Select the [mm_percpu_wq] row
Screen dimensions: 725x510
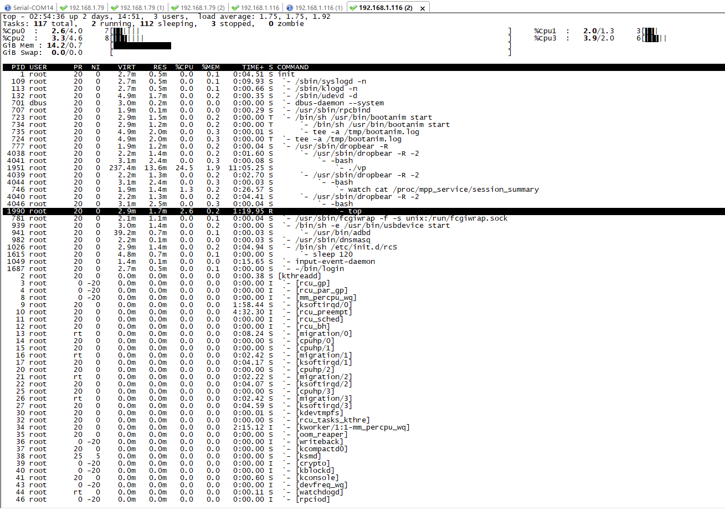click(x=362, y=298)
